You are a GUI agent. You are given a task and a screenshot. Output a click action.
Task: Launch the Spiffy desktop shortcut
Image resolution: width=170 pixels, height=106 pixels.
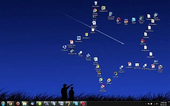[101, 80]
